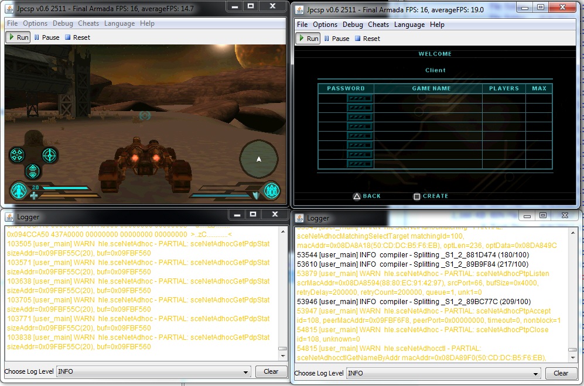This screenshot has height=386, width=584.
Task: Click the scroll-up arrow in the right Logger
Action: coord(572,232)
